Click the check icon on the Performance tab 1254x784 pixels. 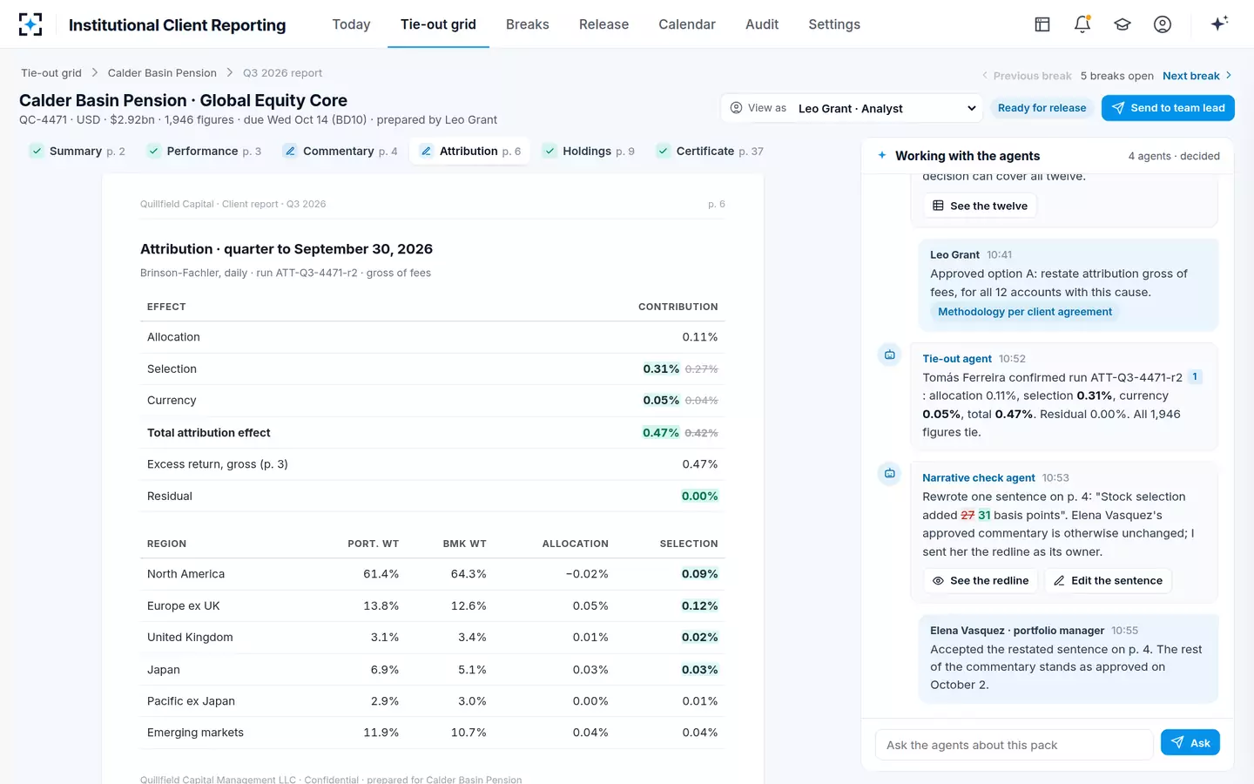point(153,151)
